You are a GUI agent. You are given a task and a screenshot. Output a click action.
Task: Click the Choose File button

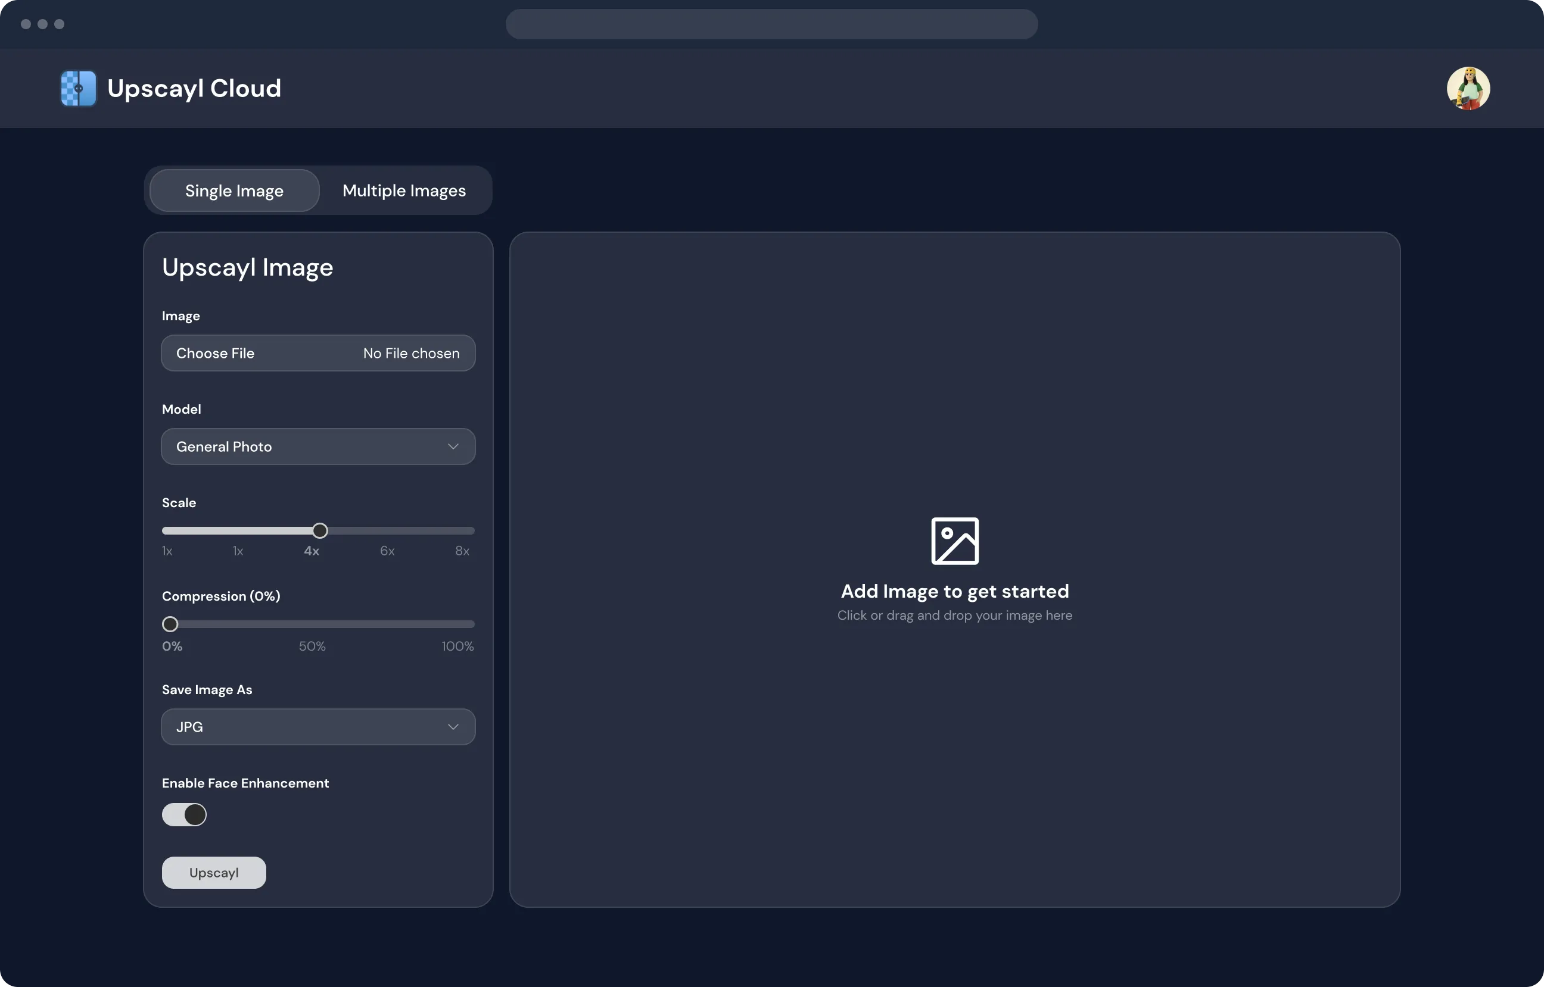coord(216,352)
